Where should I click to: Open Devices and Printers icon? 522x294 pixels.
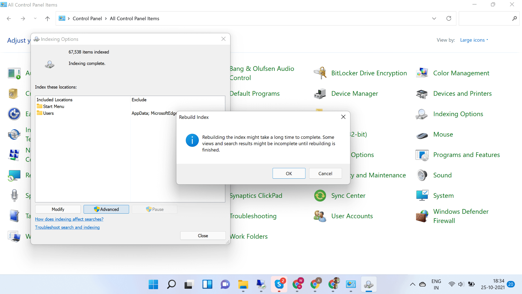422,94
